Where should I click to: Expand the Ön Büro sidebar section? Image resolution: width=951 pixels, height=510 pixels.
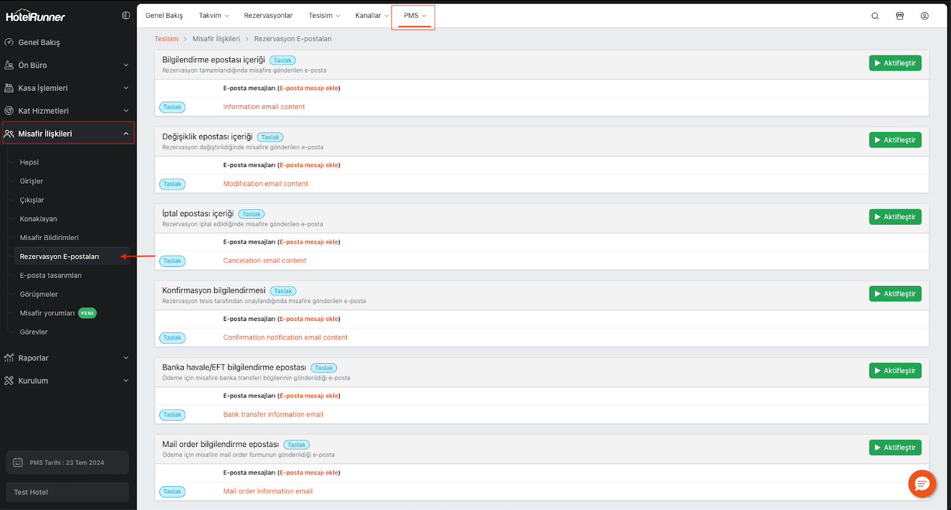(x=68, y=65)
